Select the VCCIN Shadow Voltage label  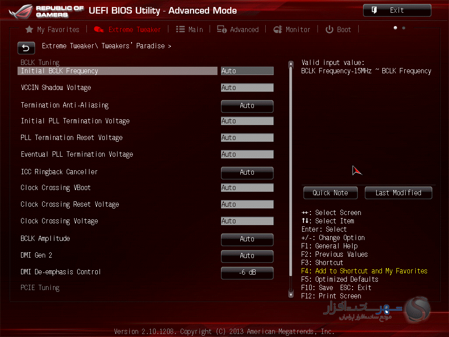(56, 88)
